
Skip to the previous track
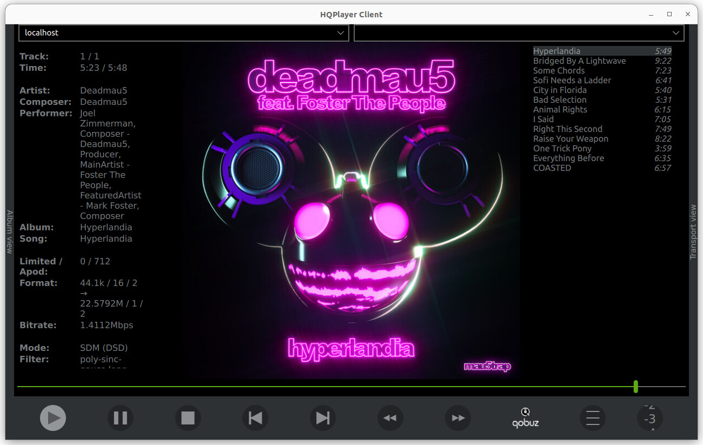(x=255, y=418)
